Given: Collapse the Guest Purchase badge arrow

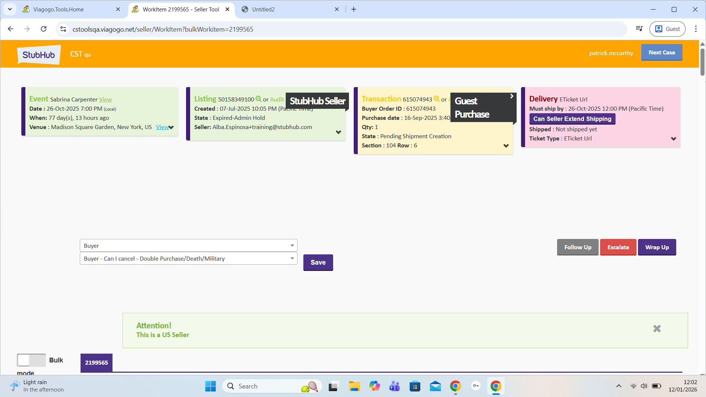Looking at the screenshot, I should pyautogui.click(x=511, y=96).
